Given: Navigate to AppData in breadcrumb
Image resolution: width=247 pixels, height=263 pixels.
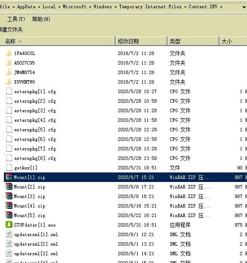Looking at the screenshot, I should [x=26, y=6].
